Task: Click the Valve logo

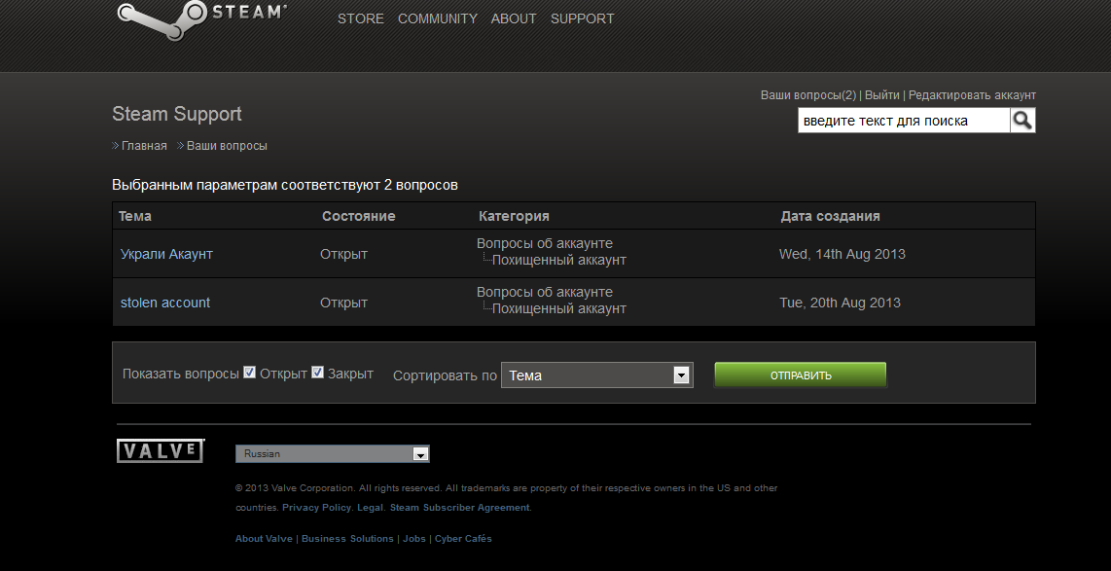Action: point(161,451)
